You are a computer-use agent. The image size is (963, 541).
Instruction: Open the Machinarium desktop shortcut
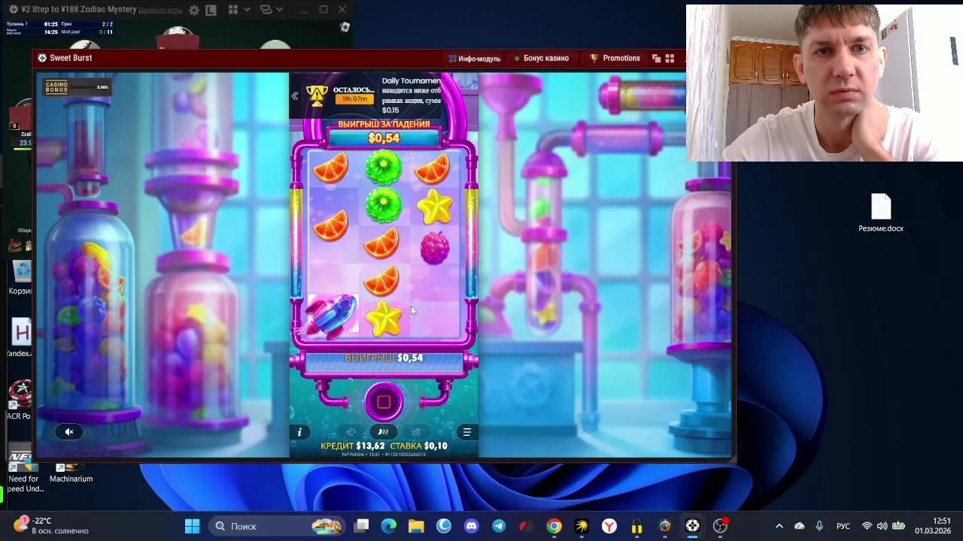tap(71, 473)
